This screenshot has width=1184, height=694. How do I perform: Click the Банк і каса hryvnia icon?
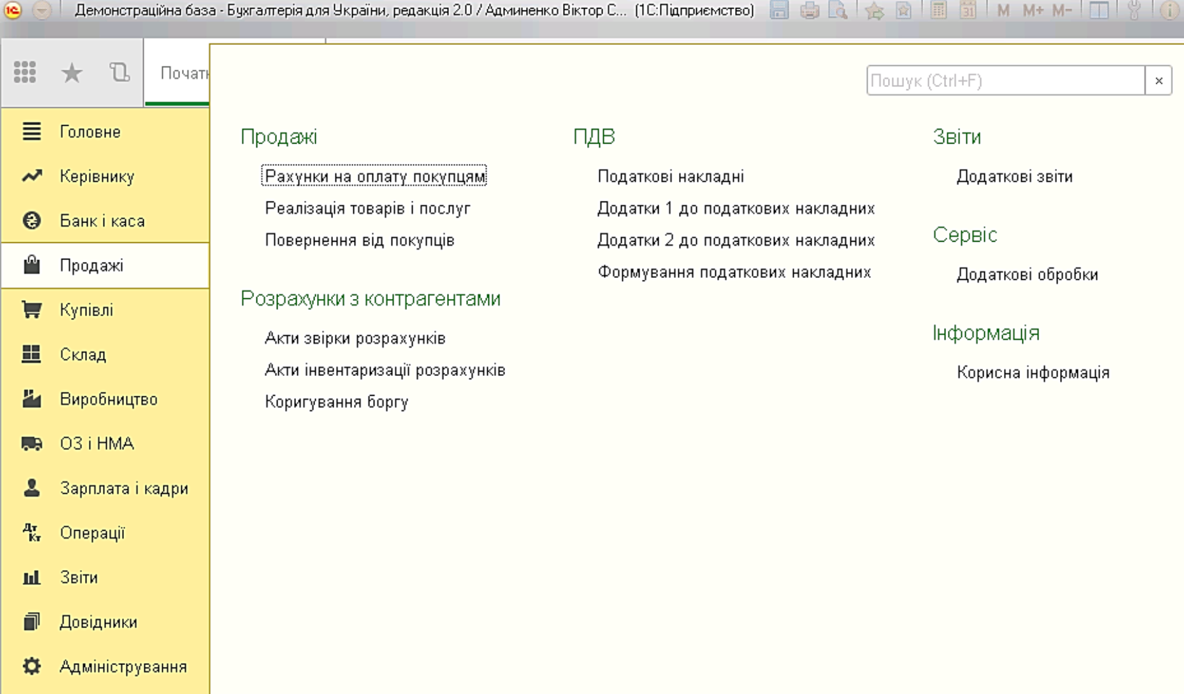tap(31, 221)
